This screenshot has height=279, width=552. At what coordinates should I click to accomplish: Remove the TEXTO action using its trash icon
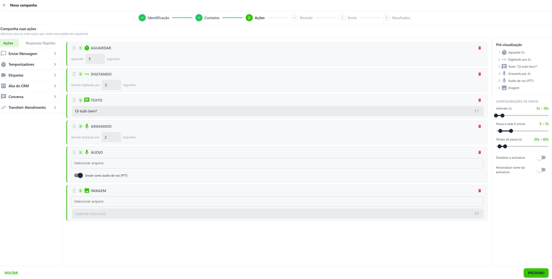coord(480,100)
